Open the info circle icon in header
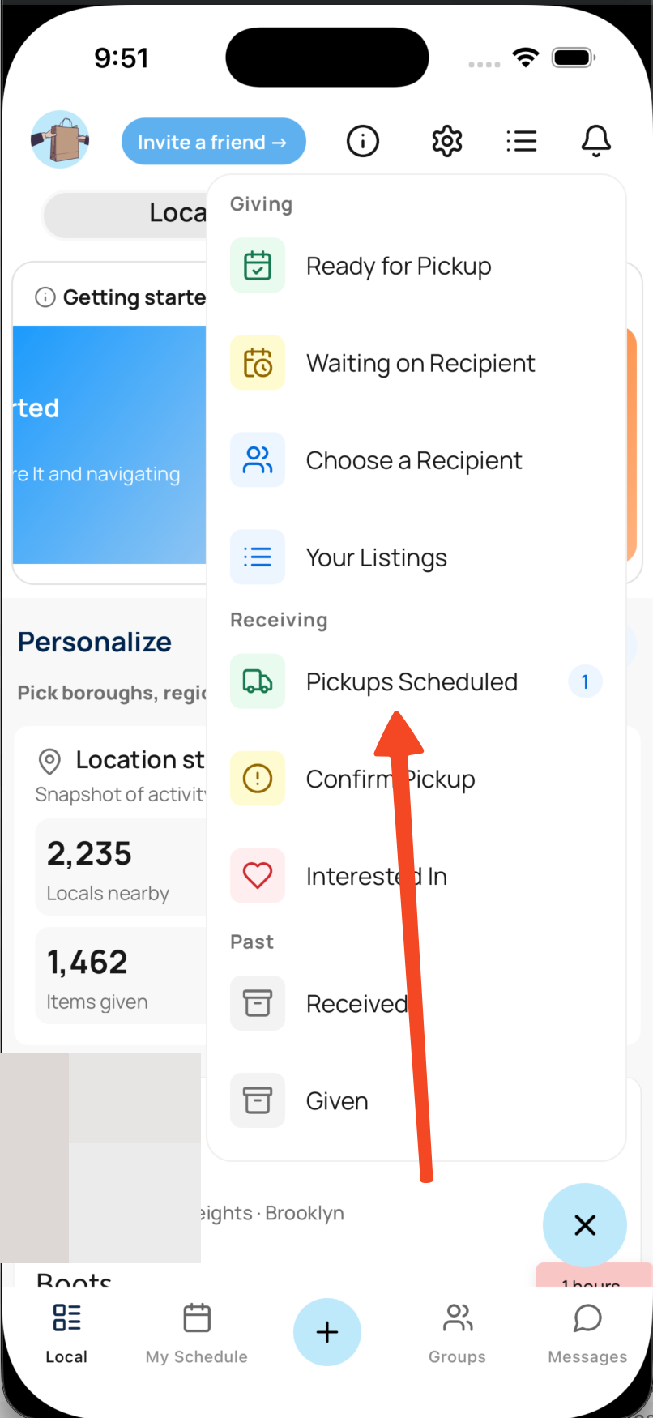 [363, 142]
